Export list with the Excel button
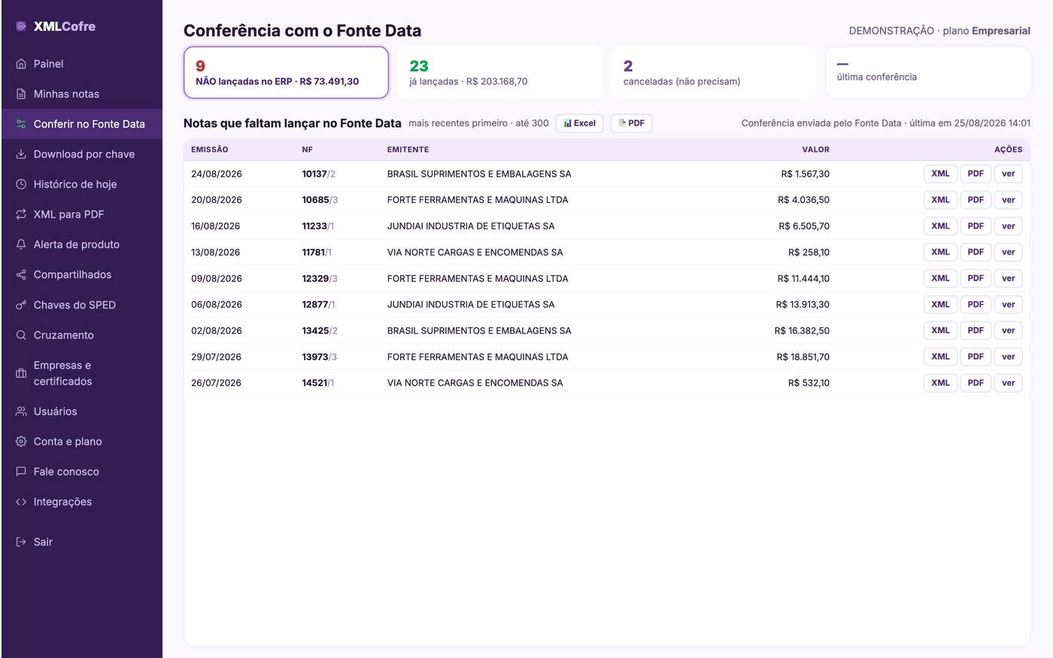Screen dimensions: 1053x658 click(579, 123)
